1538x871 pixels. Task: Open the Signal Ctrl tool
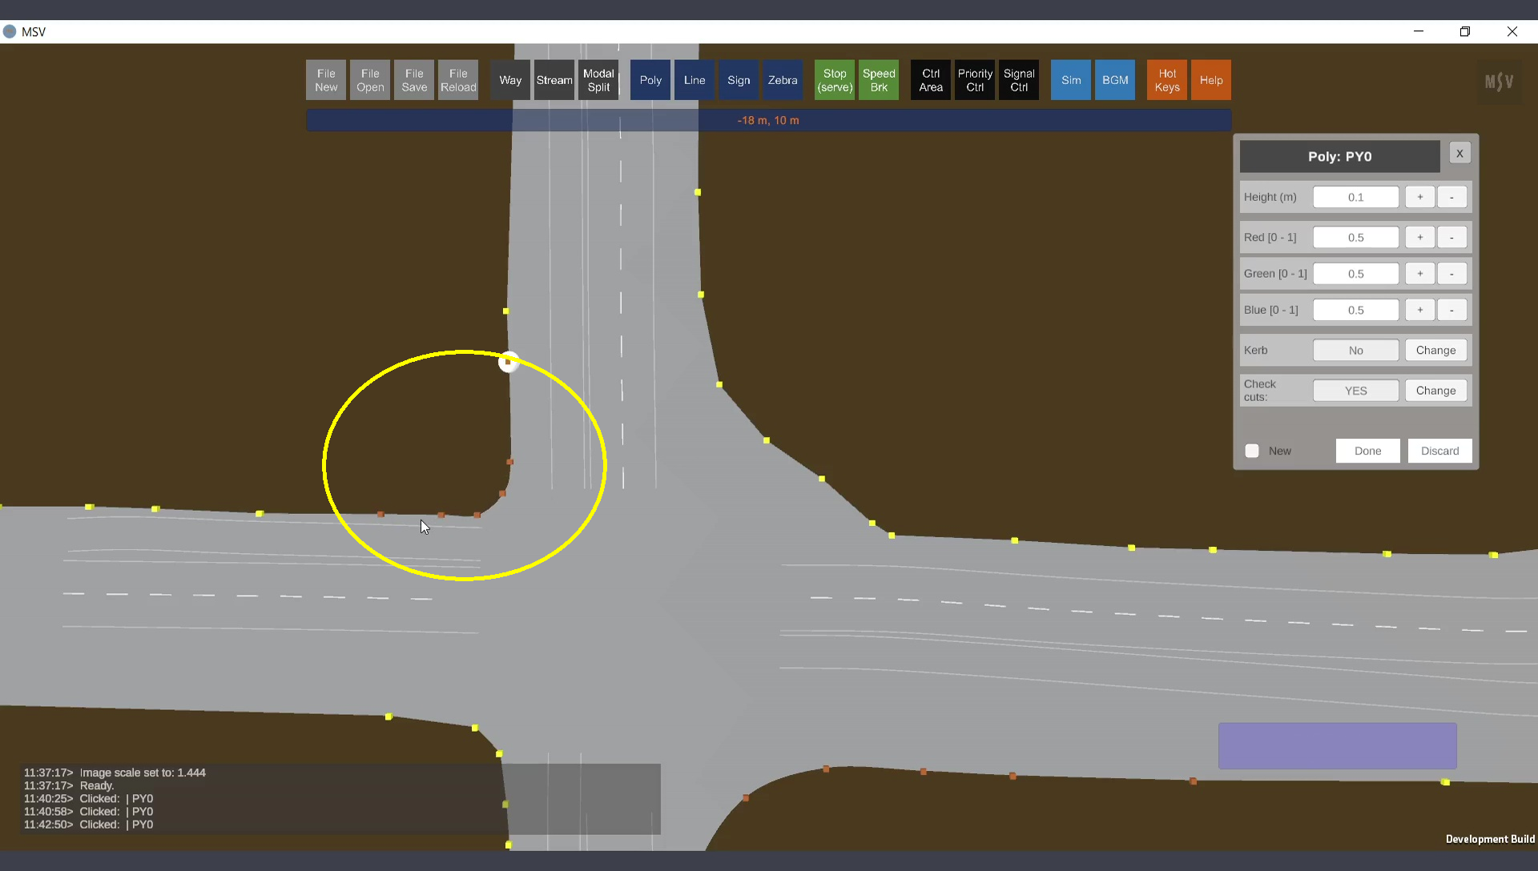click(x=1018, y=80)
